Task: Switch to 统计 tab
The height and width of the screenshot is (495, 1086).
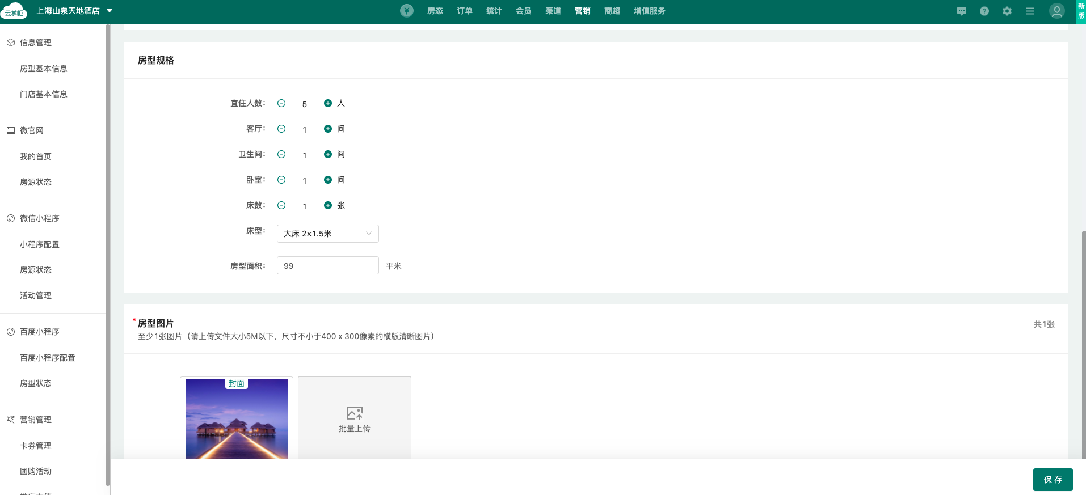Action: point(494,11)
